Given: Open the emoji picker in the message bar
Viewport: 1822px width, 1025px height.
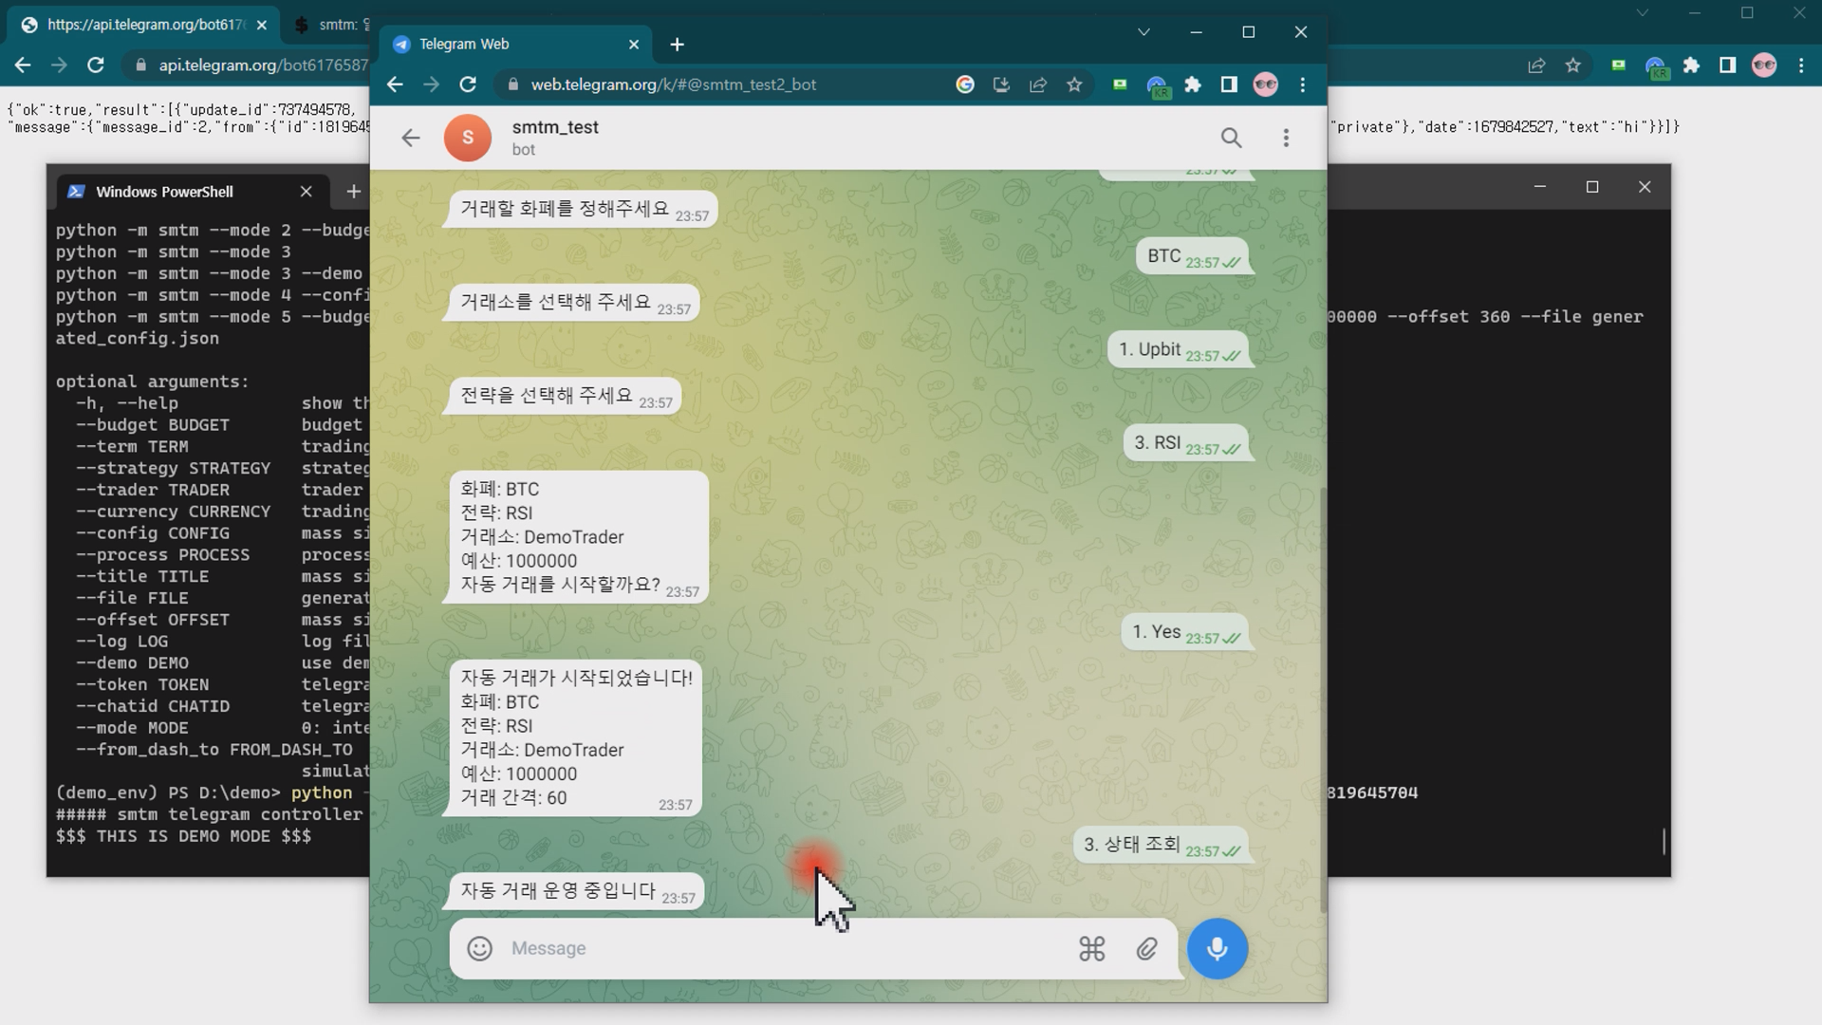Looking at the screenshot, I should 479,948.
